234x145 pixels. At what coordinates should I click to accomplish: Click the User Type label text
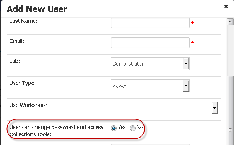pyautogui.click(x=23, y=83)
